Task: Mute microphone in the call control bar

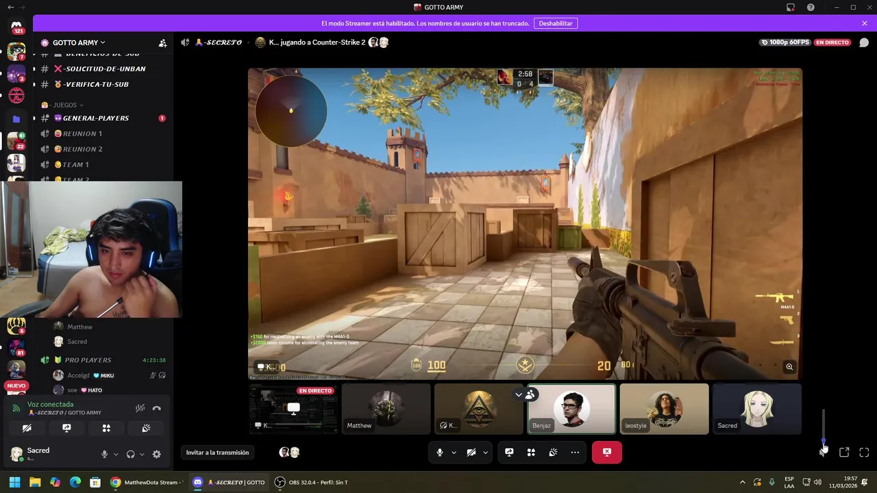Action: tap(440, 453)
